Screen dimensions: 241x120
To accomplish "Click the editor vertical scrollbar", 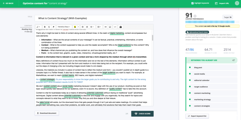I will [x=153, y=38].
